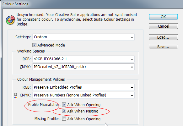Click the Save... button
183x126 pixels.
(x=163, y=47)
